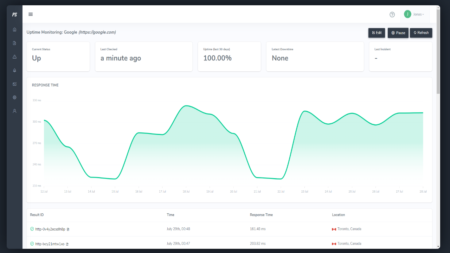Click Canada flag in 203.82 ms row
This screenshot has width=450, height=253.
tap(334, 244)
